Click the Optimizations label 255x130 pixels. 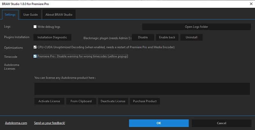coord(13,48)
